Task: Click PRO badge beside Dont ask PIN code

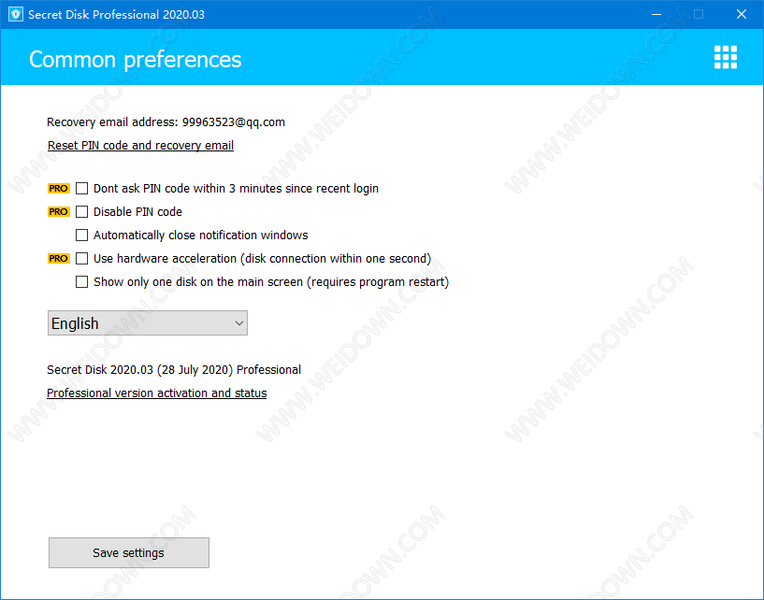Action: tap(58, 188)
